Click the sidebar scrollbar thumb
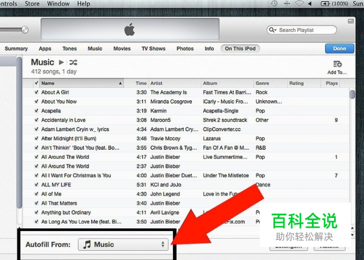Image resolution: width=364 pixels, height=260 pixels. (x=19, y=132)
